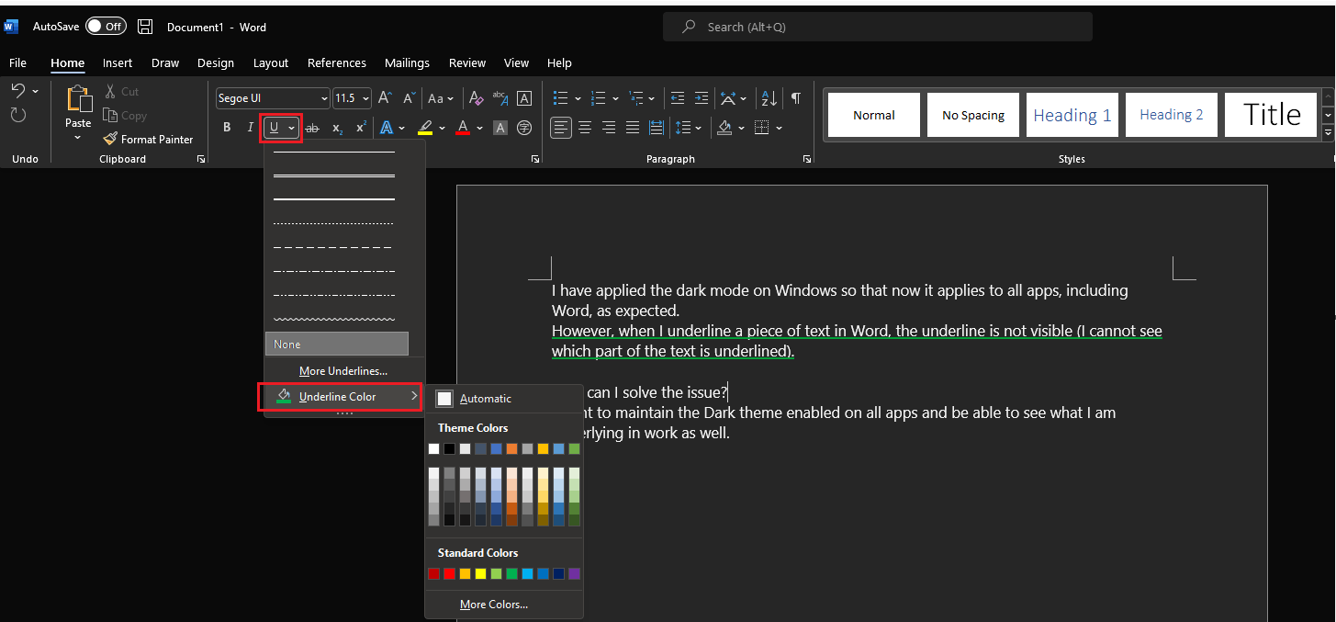This screenshot has height=622, width=1336.
Task: Switch to the References tab
Action: point(337,62)
